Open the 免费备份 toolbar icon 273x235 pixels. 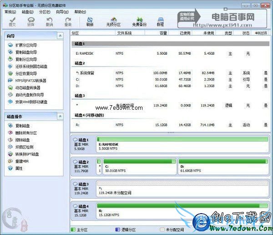(139, 21)
